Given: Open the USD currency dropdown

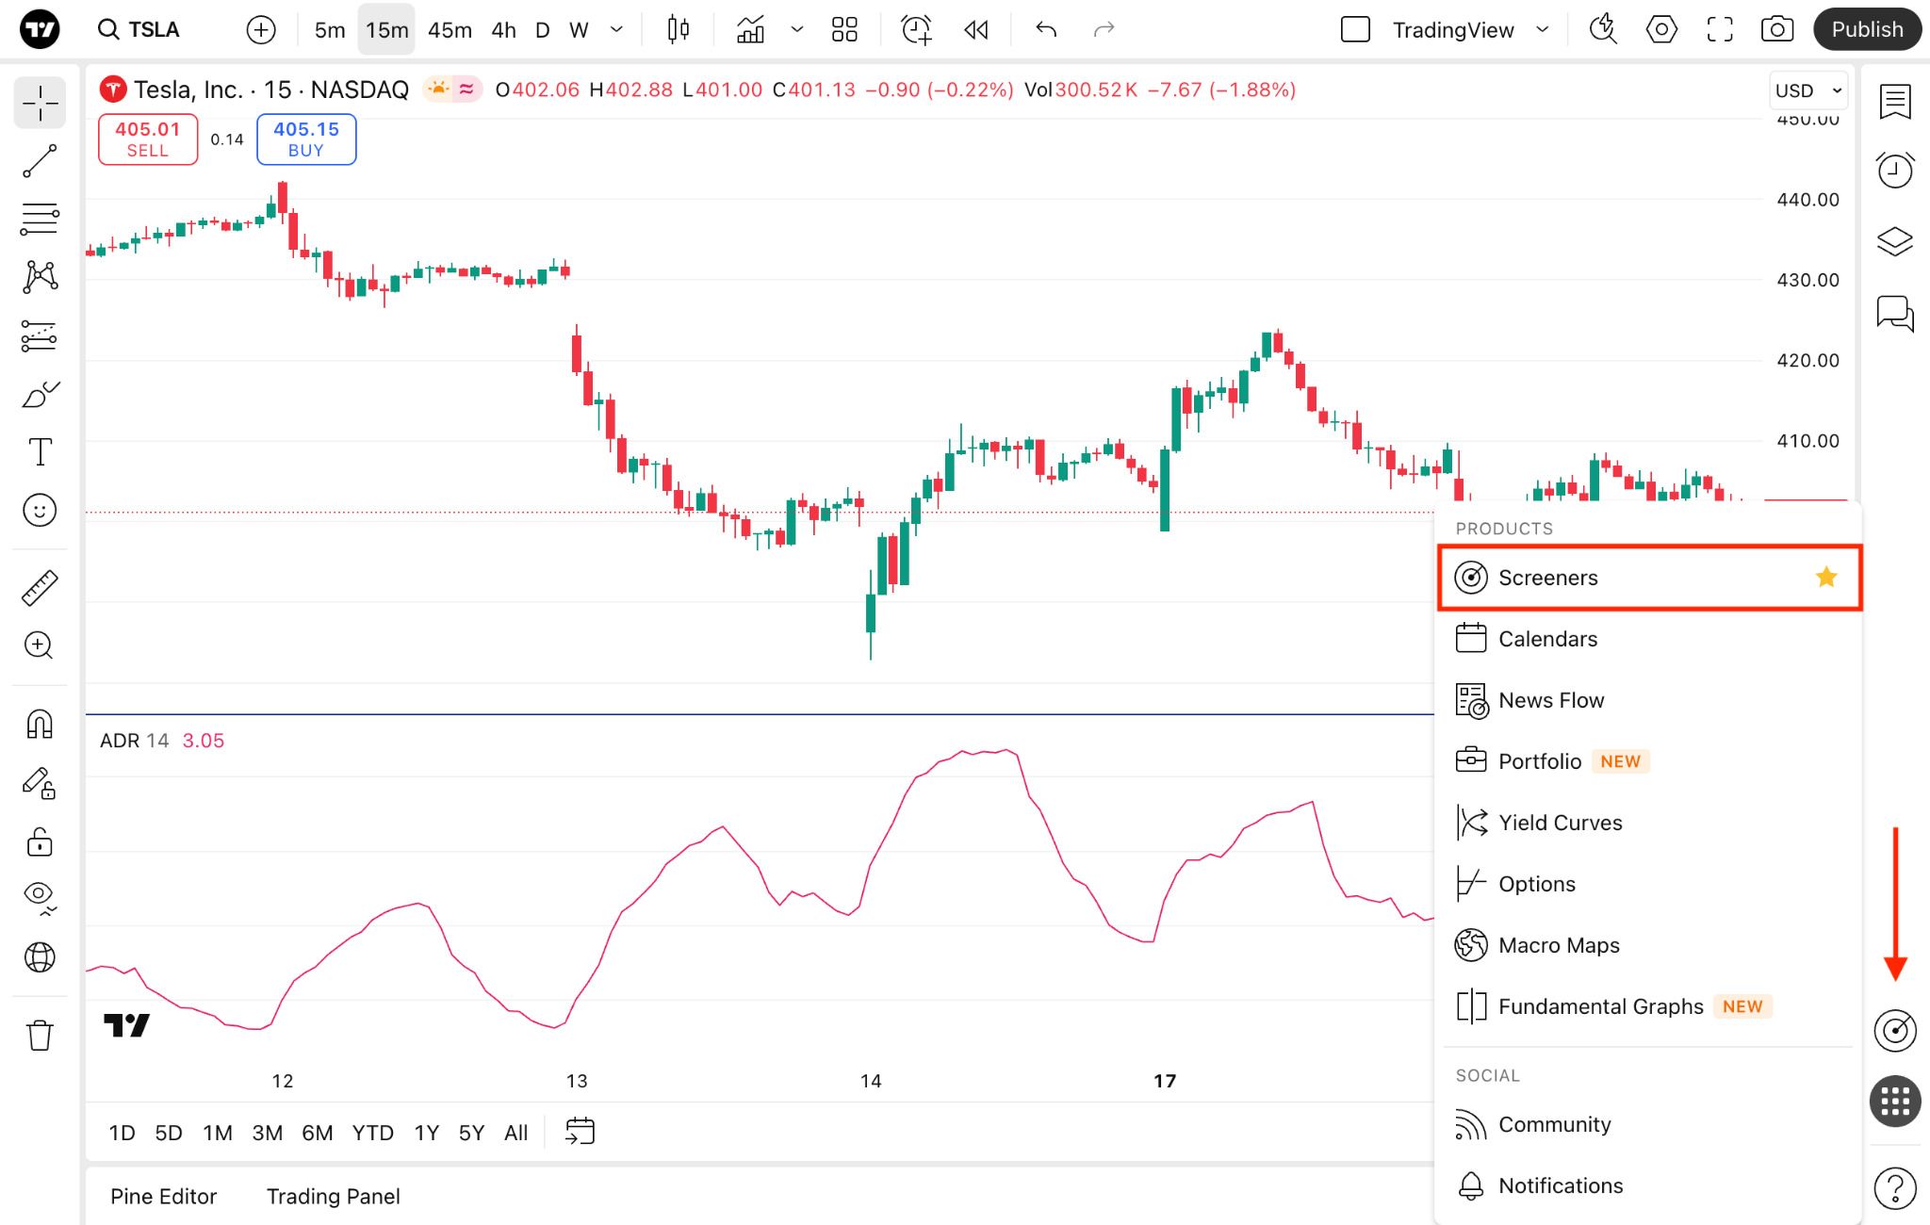Looking at the screenshot, I should pos(1807,90).
